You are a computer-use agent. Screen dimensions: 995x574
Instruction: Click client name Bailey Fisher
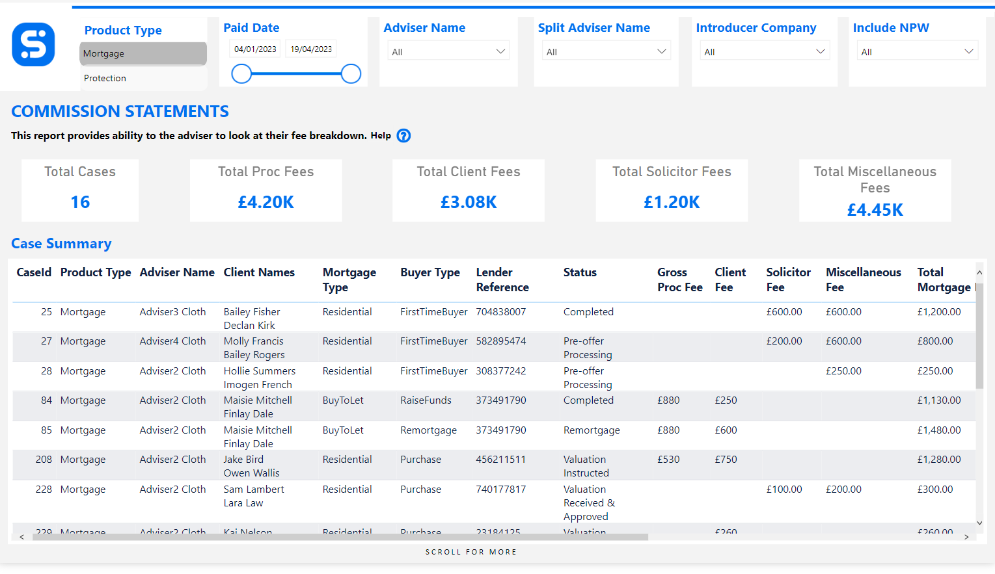click(x=252, y=312)
